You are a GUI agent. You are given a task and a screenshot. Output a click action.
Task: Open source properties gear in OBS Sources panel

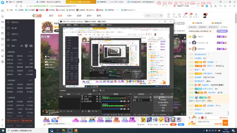(89, 111)
